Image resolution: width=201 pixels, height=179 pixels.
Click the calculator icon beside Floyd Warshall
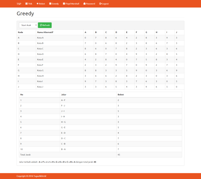pyautogui.click(x=64, y=4)
